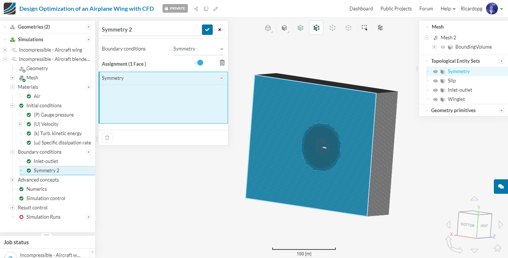
Task: Edit the Symmetry 2 name field
Action: click(x=151, y=30)
